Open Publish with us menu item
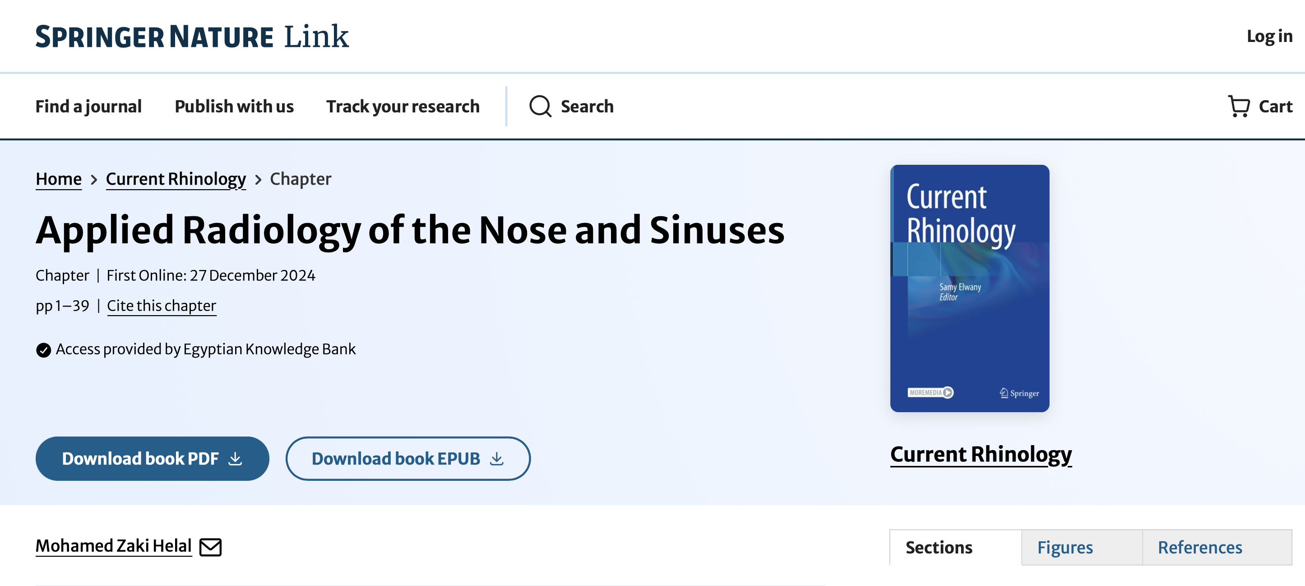The width and height of the screenshot is (1305, 586). coord(234,107)
